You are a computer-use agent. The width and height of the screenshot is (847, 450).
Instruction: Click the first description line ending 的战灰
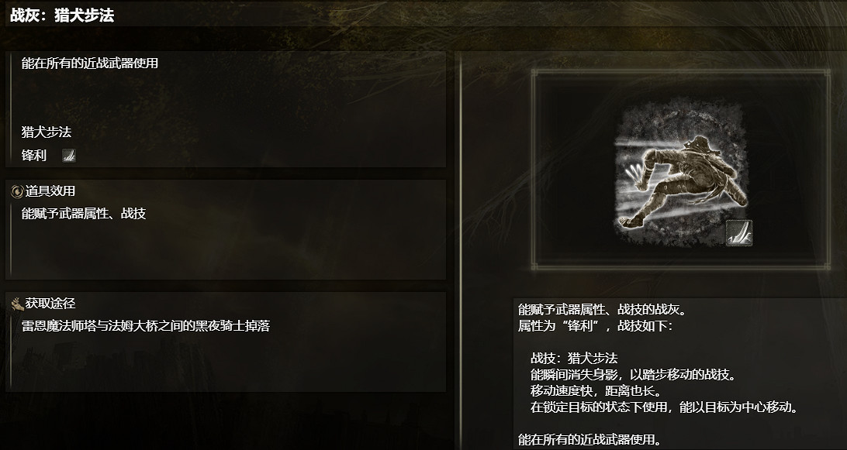click(603, 310)
